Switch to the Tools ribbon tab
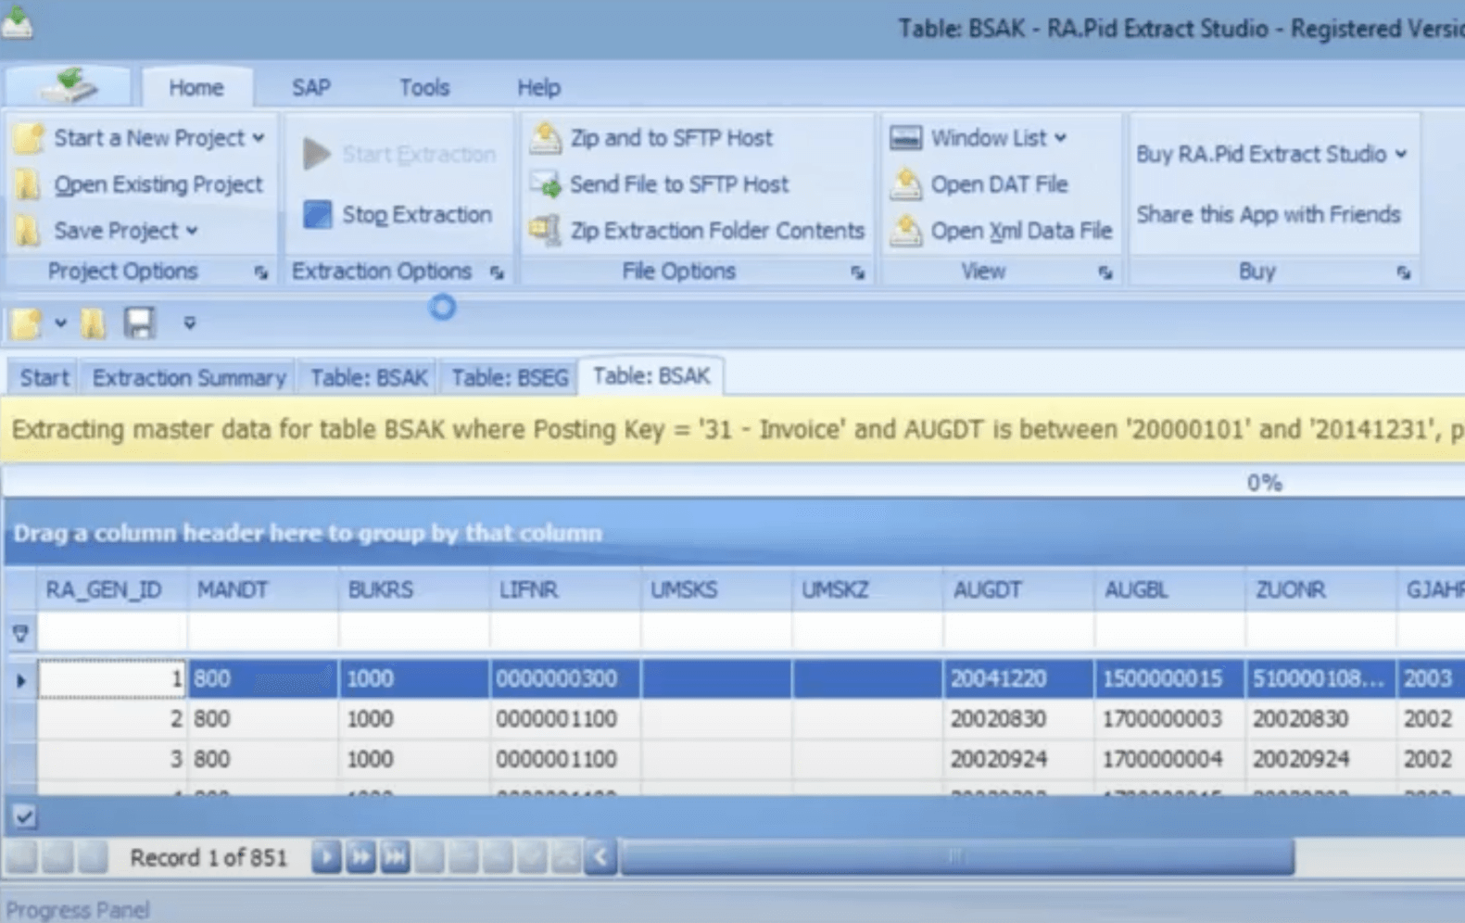The height and width of the screenshot is (923, 1465). [x=424, y=87]
